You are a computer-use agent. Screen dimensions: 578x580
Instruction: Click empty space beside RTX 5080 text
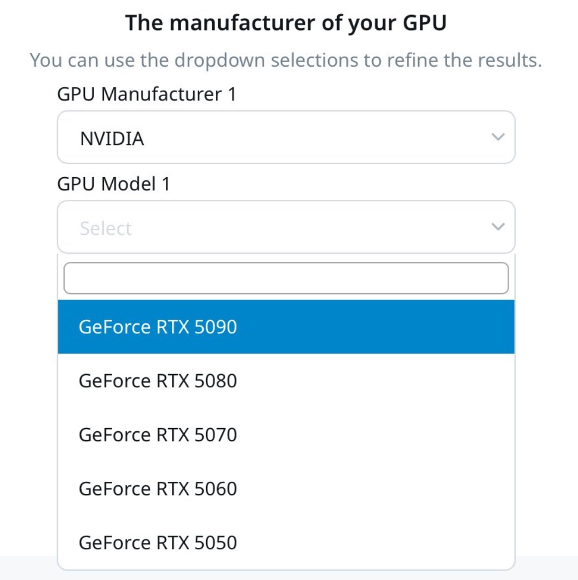pyautogui.click(x=375, y=381)
